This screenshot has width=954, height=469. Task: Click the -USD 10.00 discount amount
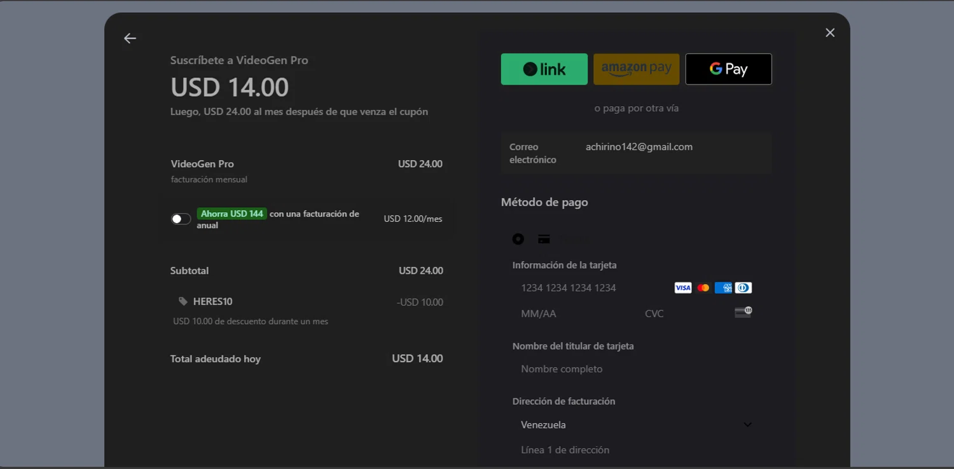click(420, 302)
